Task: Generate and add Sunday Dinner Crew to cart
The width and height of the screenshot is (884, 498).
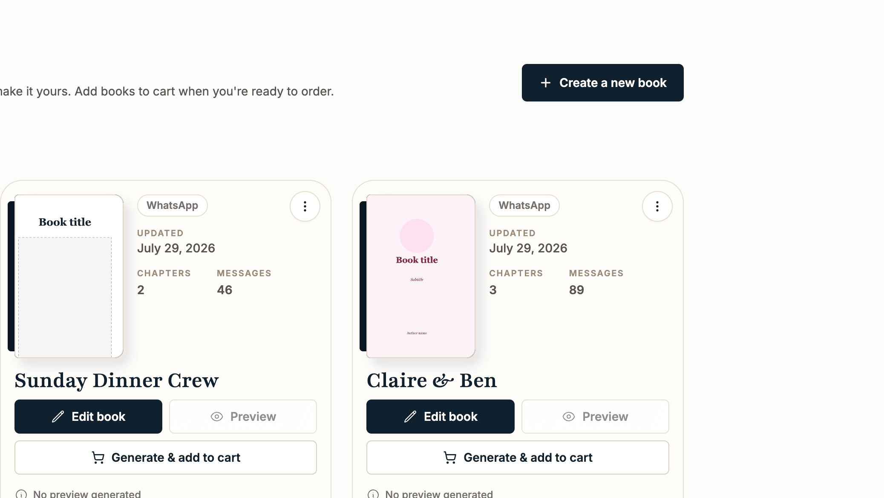Action: pyautogui.click(x=166, y=457)
